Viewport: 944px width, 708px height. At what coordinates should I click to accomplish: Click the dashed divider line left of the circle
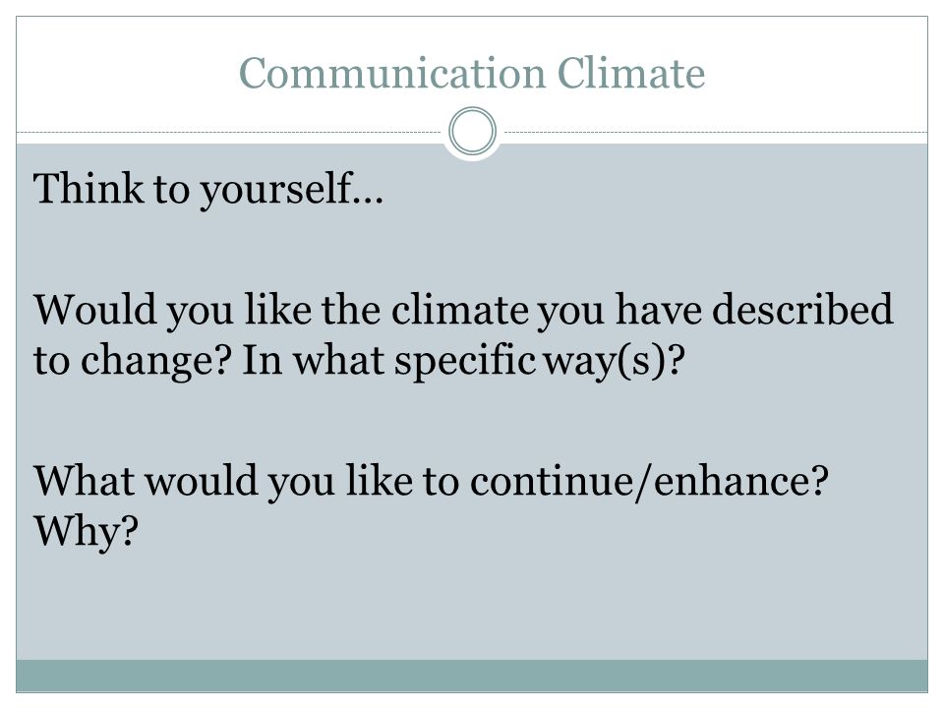click(x=229, y=132)
